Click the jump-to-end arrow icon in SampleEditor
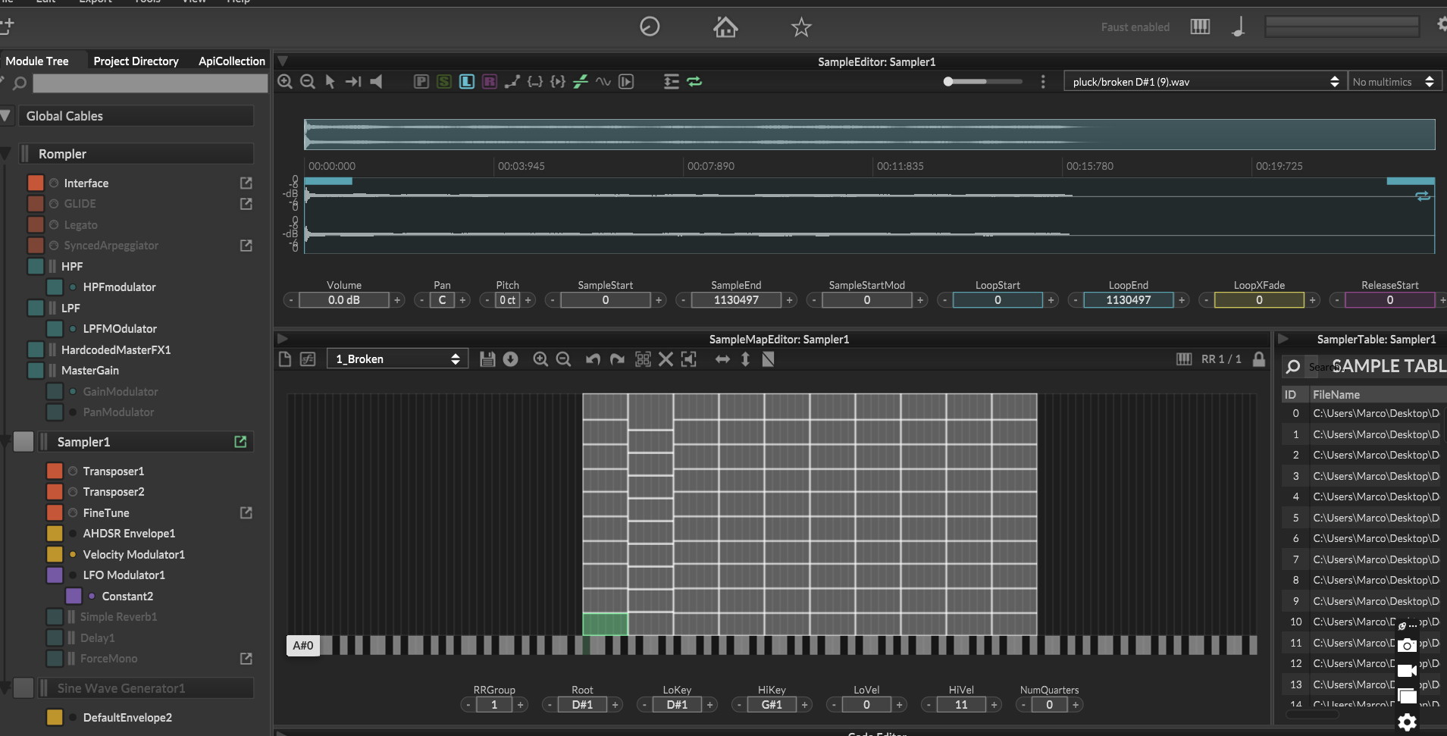Viewport: 1447px width, 736px height. pyautogui.click(x=353, y=81)
